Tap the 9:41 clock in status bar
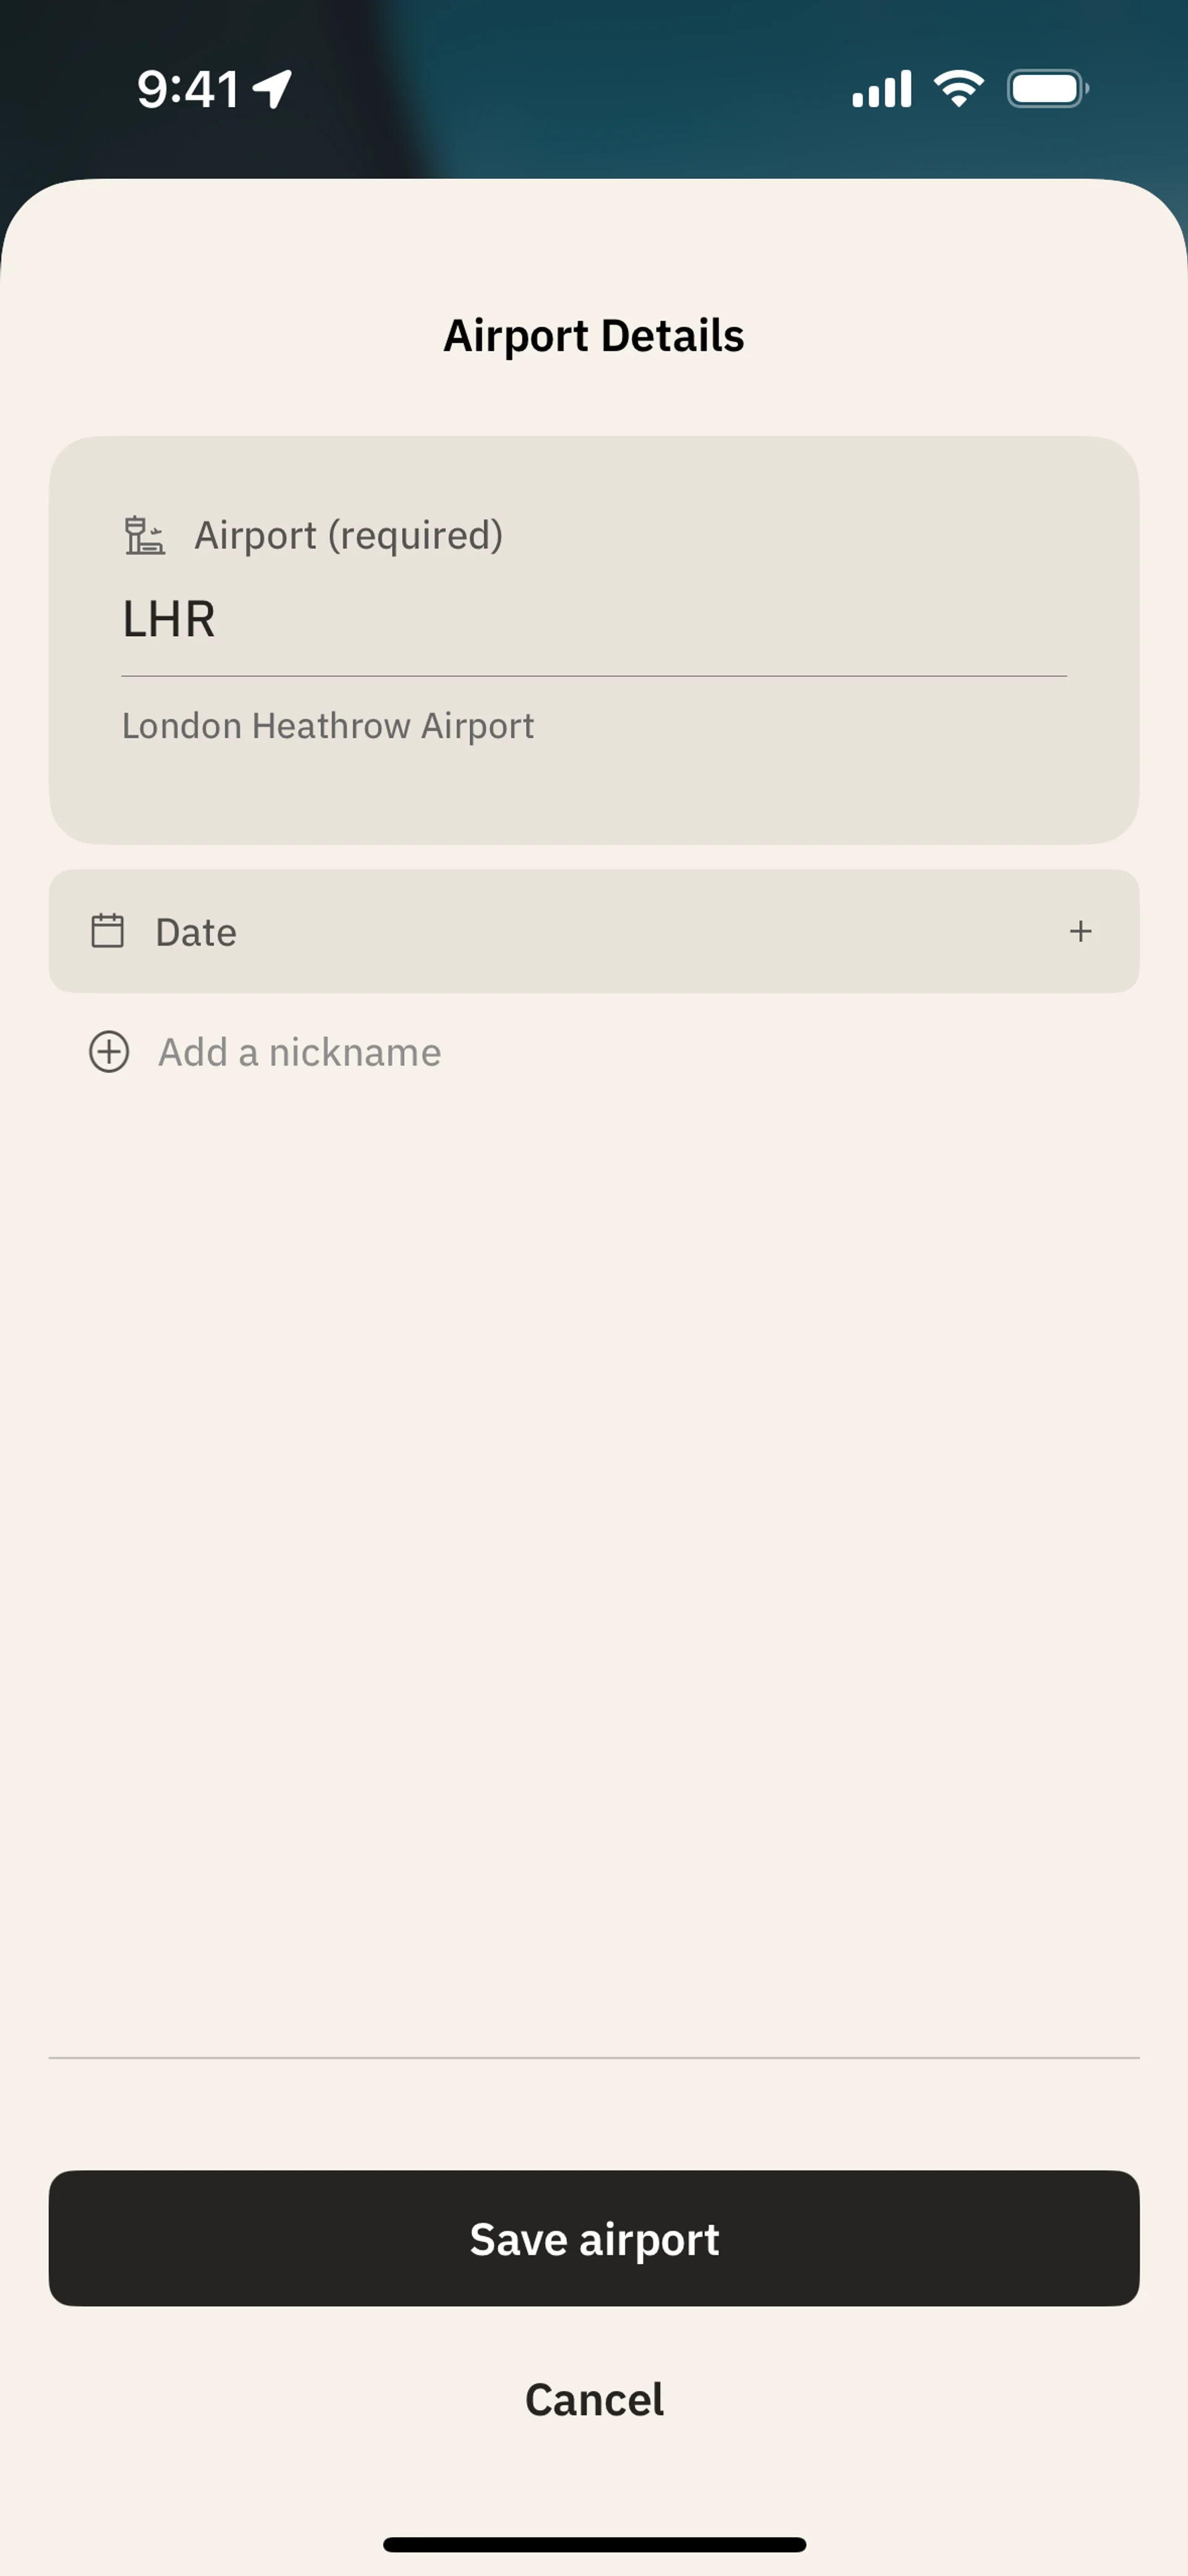The width and height of the screenshot is (1188, 2576). [x=187, y=89]
